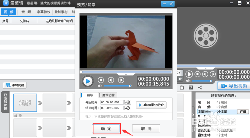Save project with floppy disk icon
Viewport: 250px width, 138px height.
coord(181,87)
